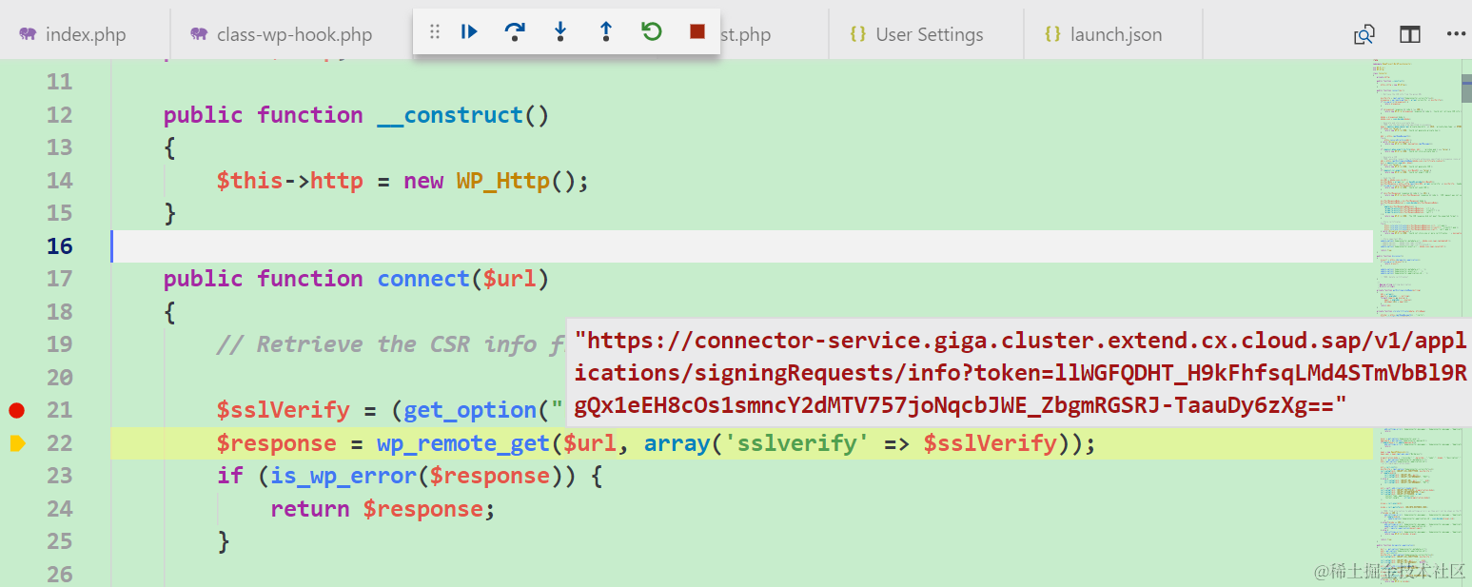Click the get_option call on line 21
Screen dimensions: 1472x587
tap(470, 410)
